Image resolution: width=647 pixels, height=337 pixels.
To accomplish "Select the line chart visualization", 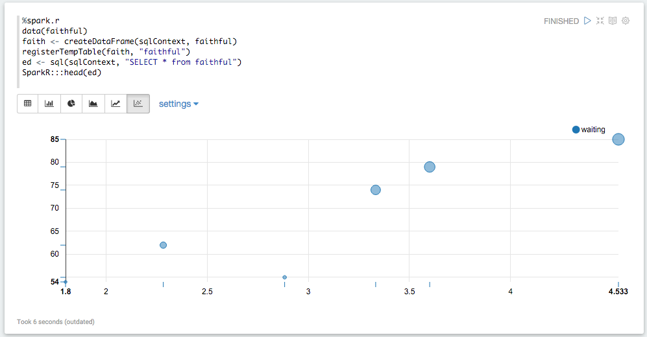I will click(x=116, y=104).
